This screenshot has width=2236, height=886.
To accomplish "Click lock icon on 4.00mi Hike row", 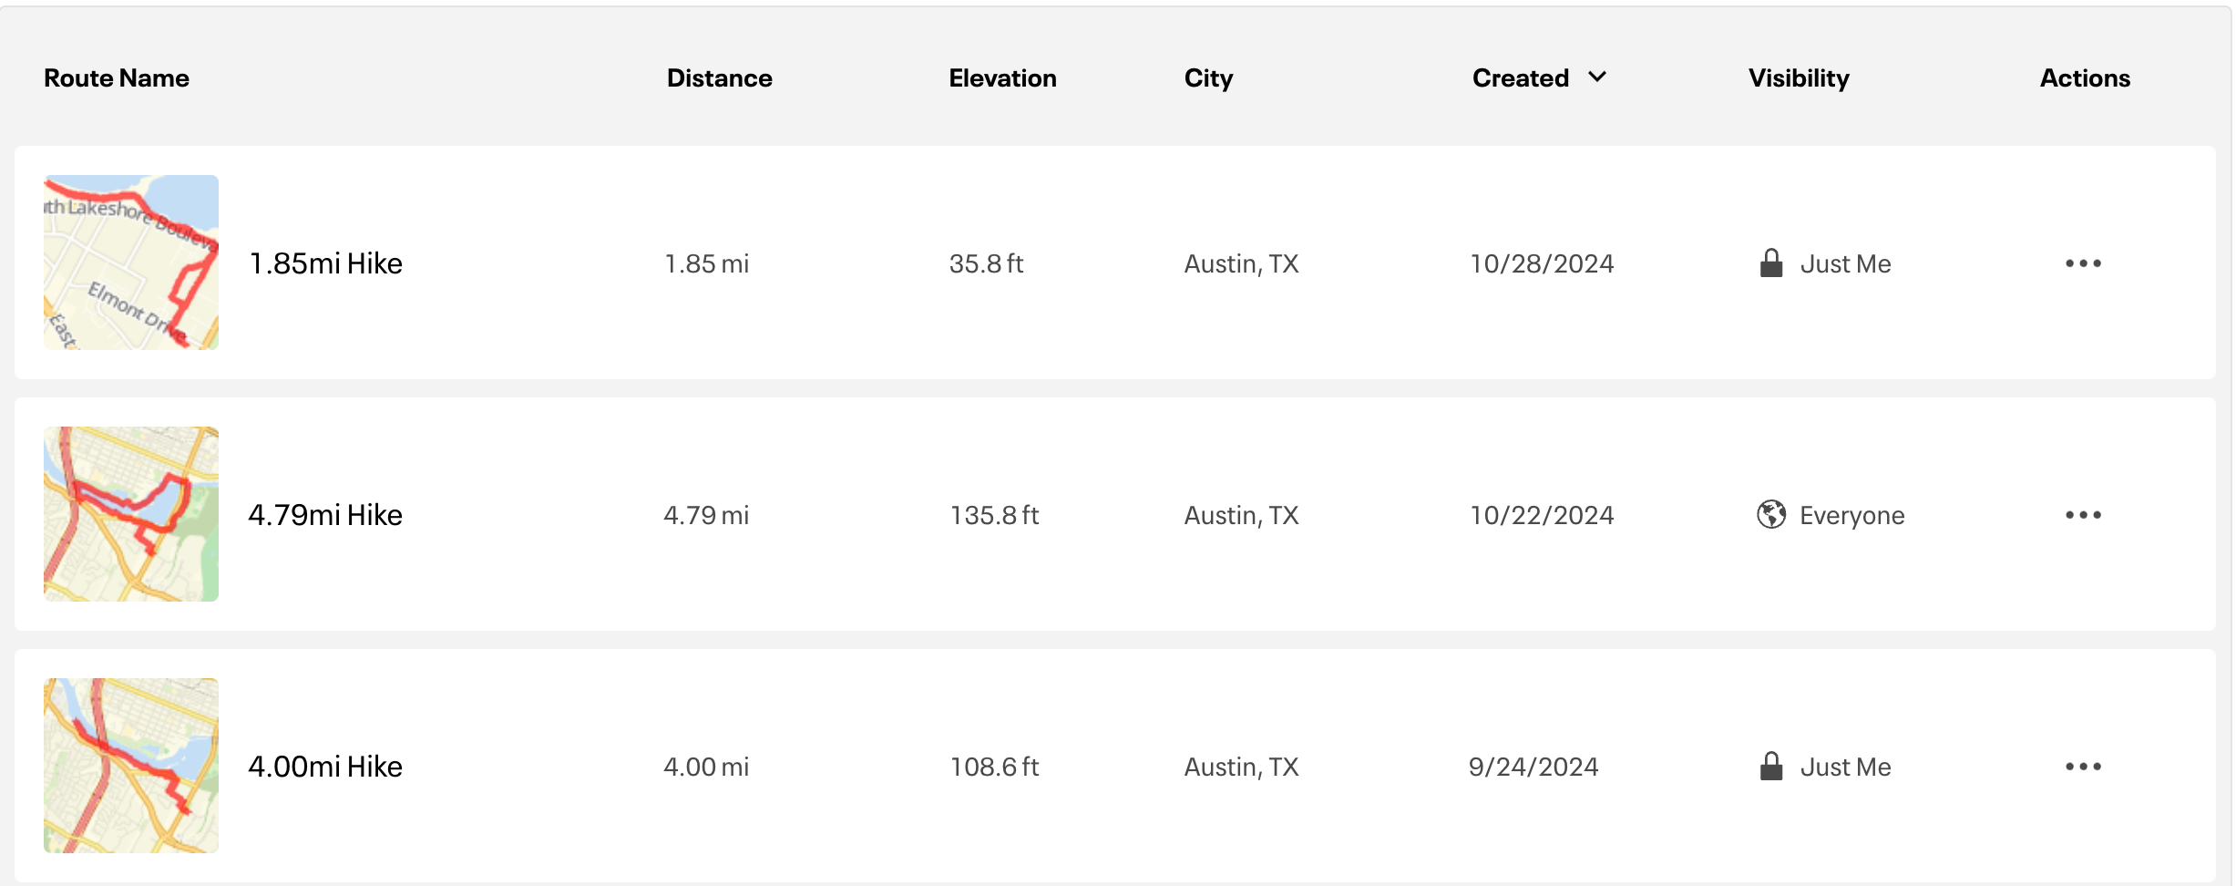I will (1770, 767).
